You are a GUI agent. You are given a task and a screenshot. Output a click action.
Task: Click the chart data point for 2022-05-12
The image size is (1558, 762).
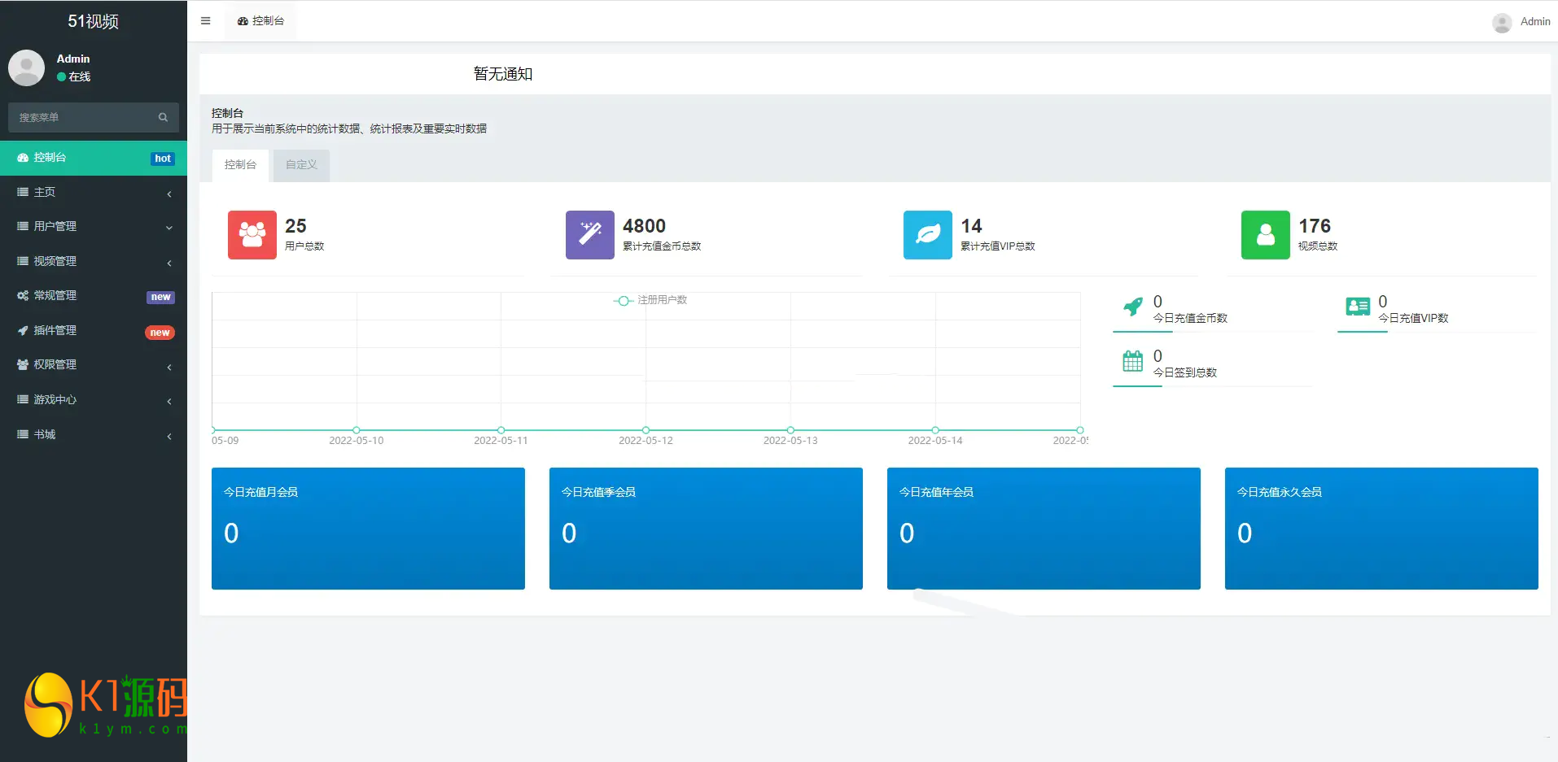tap(646, 430)
